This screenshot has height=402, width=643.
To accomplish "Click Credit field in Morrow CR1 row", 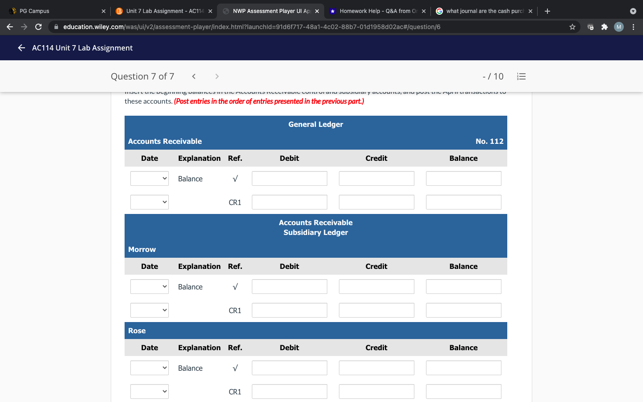I will coord(376,310).
